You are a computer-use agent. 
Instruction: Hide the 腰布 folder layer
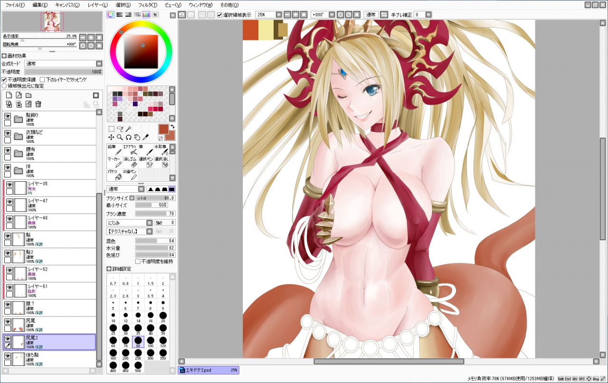tap(8, 150)
